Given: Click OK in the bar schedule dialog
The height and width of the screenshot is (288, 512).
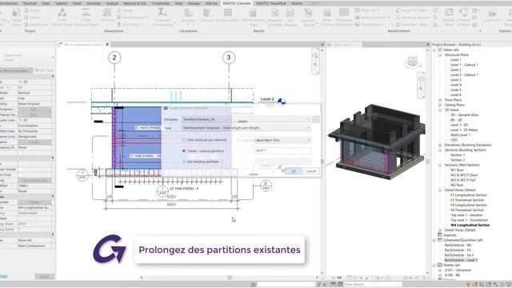Looking at the screenshot, I should coord(294,170).
